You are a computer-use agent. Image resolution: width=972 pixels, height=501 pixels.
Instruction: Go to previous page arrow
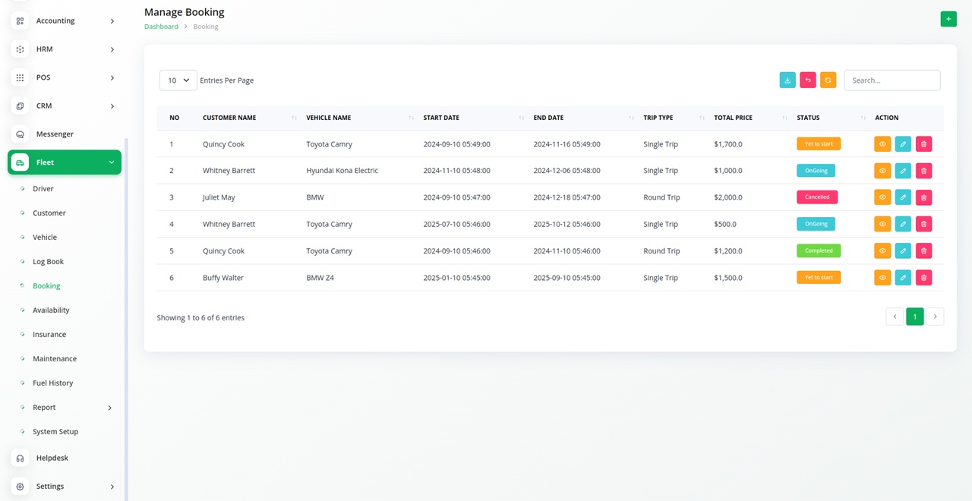895,317
